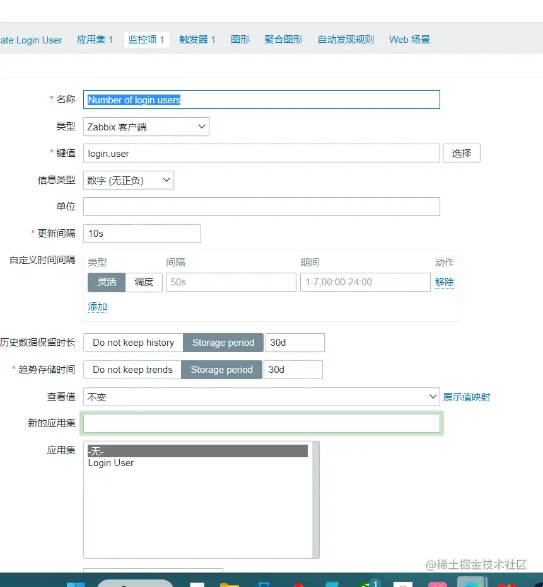Viewport: 543px width, 587px height.
Task: Open the 触发器 1 tab
Action: tap(197, 39)
